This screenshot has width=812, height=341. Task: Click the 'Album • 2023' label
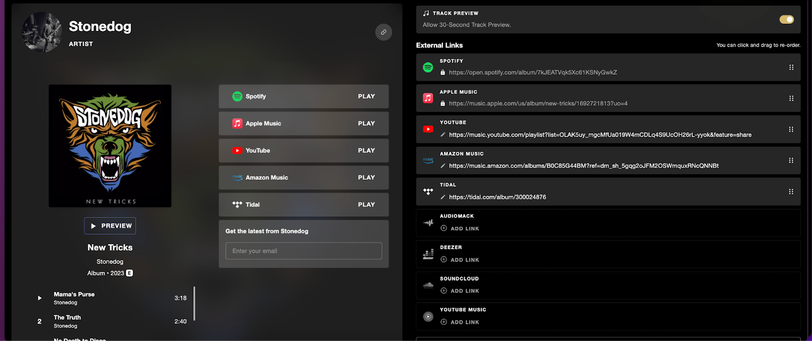(x=106, y=273)
